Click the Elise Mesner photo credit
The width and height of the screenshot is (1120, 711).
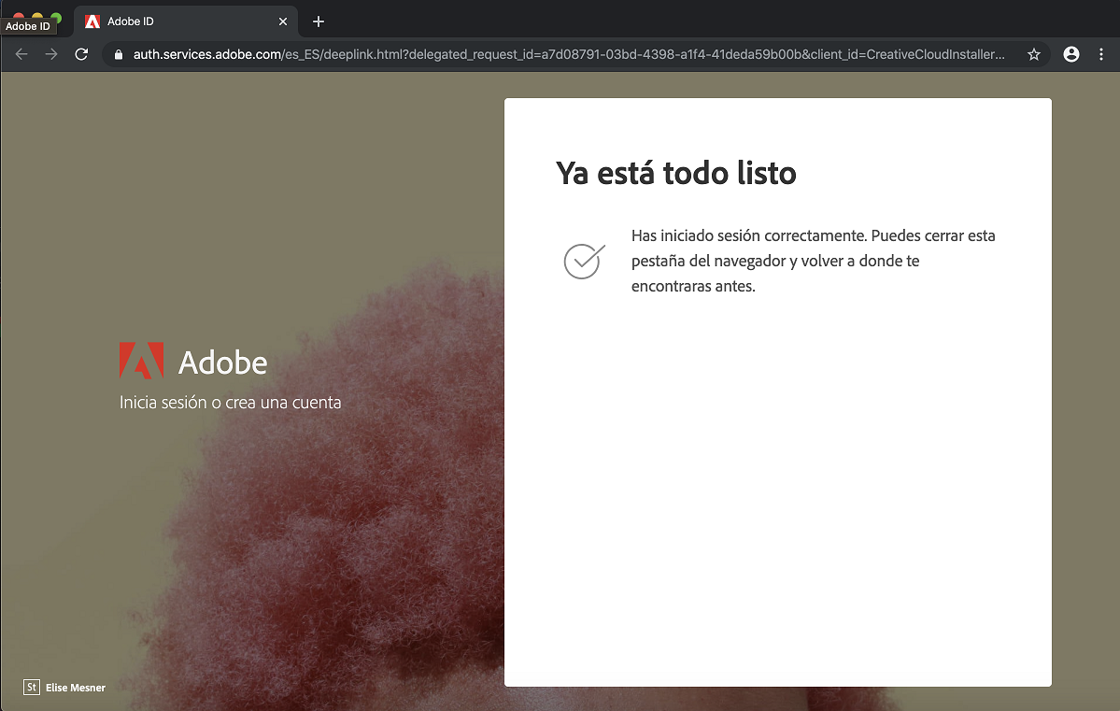77,688
